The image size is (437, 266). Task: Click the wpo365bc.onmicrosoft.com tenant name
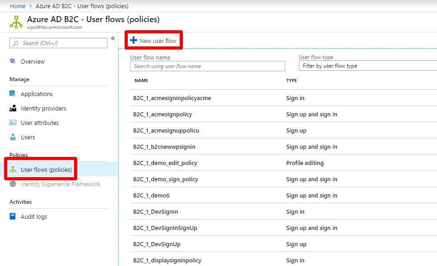(54, 27)
